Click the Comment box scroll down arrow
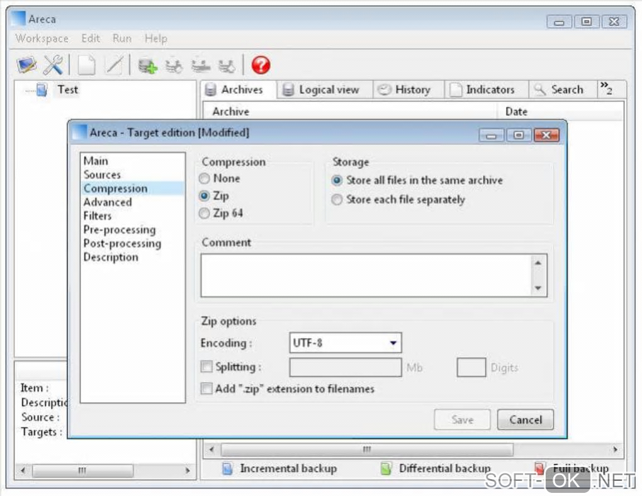This screenshot has width=642, height=496. pos(538,288)
